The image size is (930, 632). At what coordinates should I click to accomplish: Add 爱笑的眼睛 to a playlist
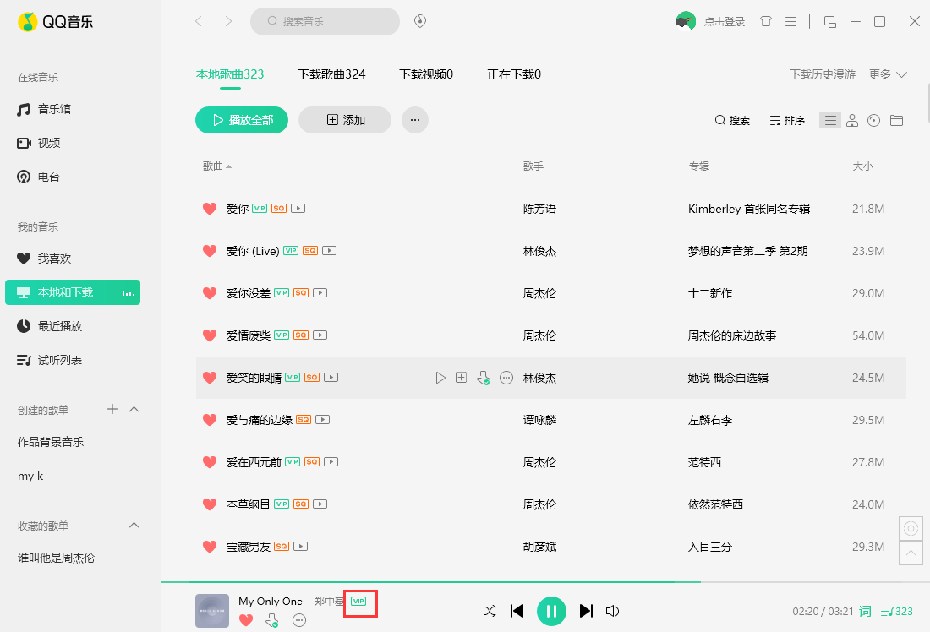[461, 377]
